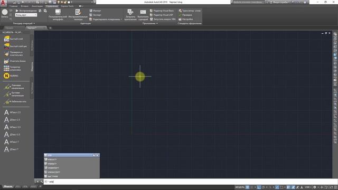This screenshot has height=190, width=338.
Task: Select the Manage (Управление) ribbon tab
Action: click(52, 6)
